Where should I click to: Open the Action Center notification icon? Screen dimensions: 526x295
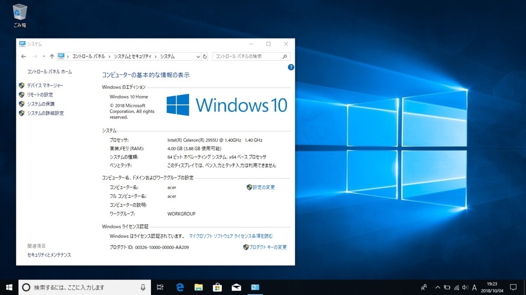[513, 287]
